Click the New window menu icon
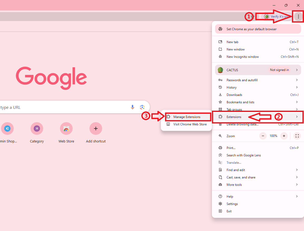Screen dimensions: 304x231 pyautogui.click(x=220, y=49)
